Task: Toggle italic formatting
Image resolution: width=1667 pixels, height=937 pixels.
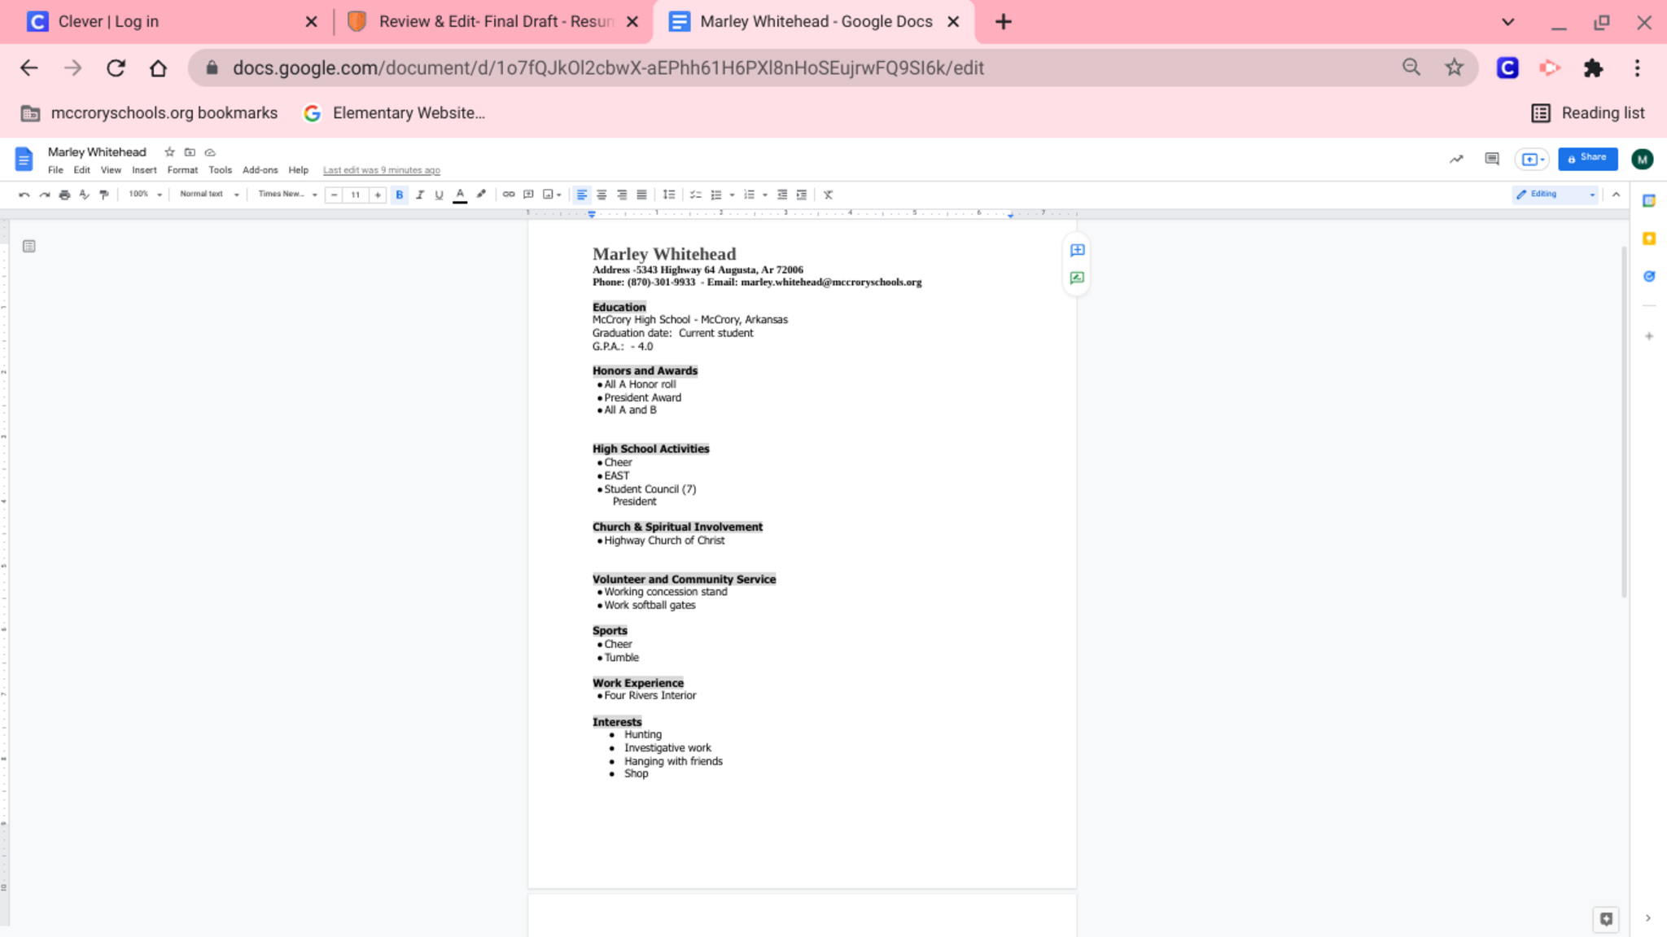Action: 420,195
